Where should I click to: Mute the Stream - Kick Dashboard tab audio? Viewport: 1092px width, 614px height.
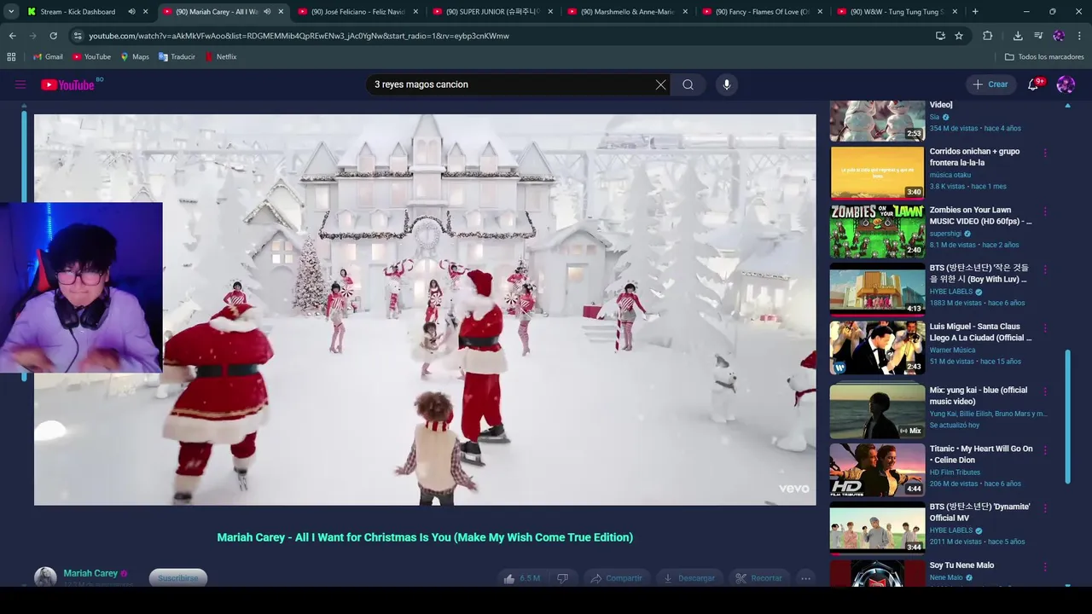(131, 12)
